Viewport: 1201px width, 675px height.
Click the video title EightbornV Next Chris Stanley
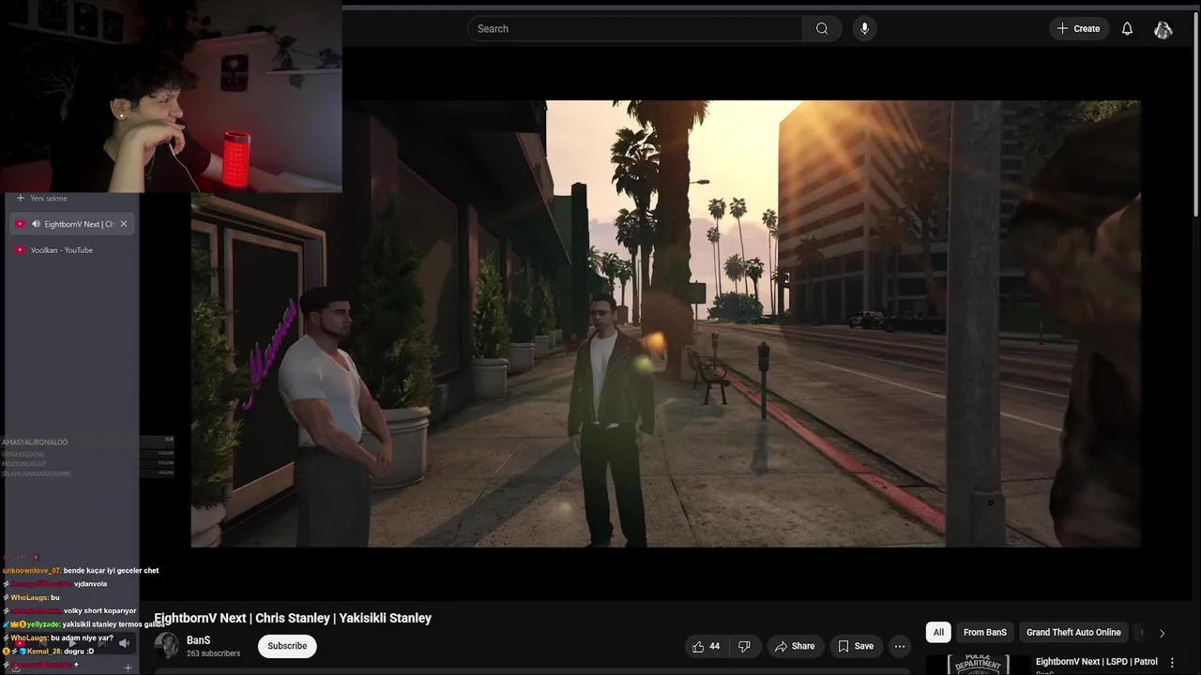pos(293,618)
